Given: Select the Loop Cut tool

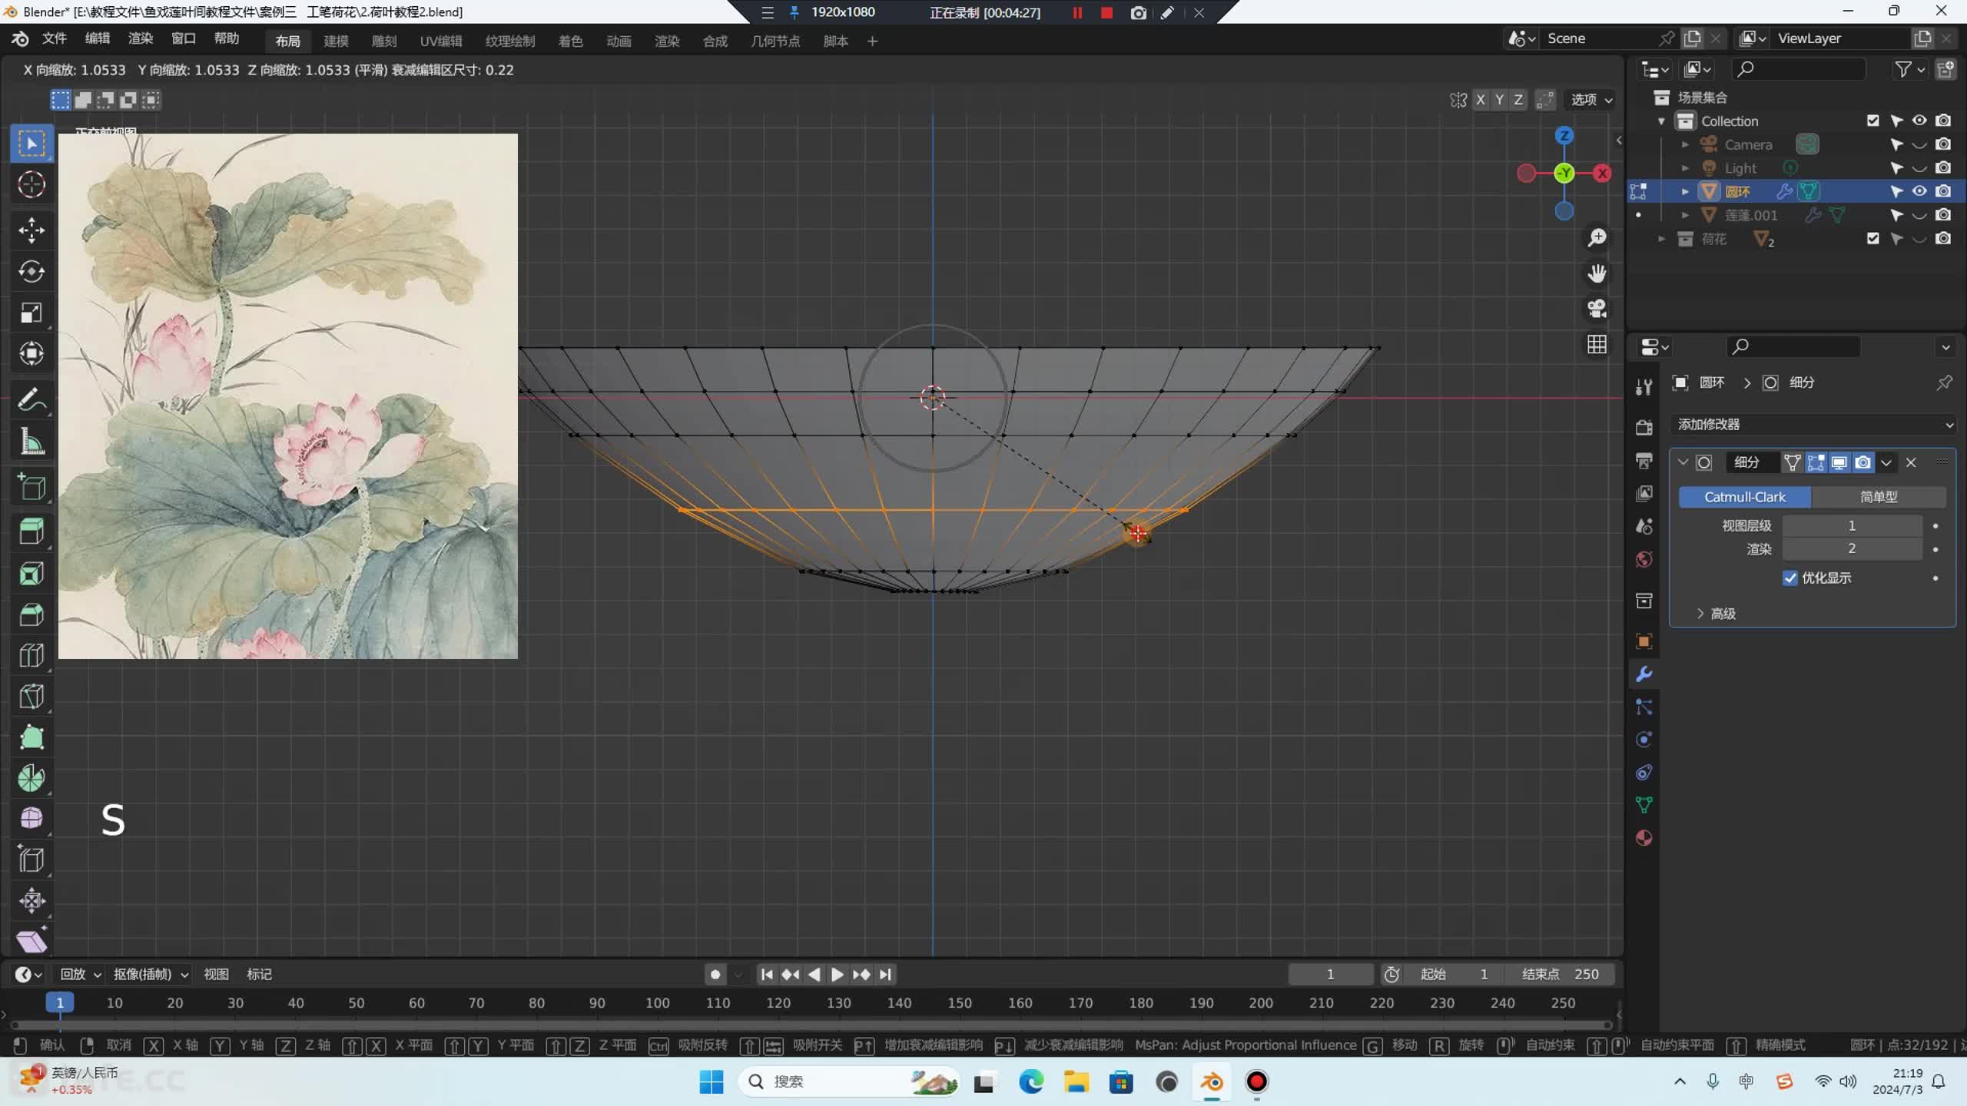Looking at the screenshot, I should click(32, 655).
